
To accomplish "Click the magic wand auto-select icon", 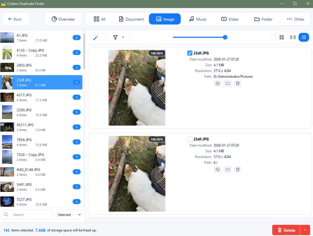I will (96, 37).
